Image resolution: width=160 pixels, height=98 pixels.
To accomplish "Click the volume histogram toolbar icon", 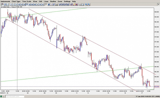I will coord(57,5).
